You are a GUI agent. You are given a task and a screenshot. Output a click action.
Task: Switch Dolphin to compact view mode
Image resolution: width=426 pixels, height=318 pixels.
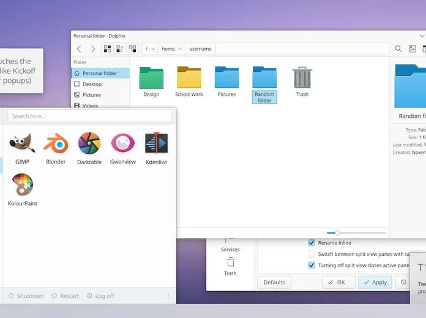(x=120, y=49)
